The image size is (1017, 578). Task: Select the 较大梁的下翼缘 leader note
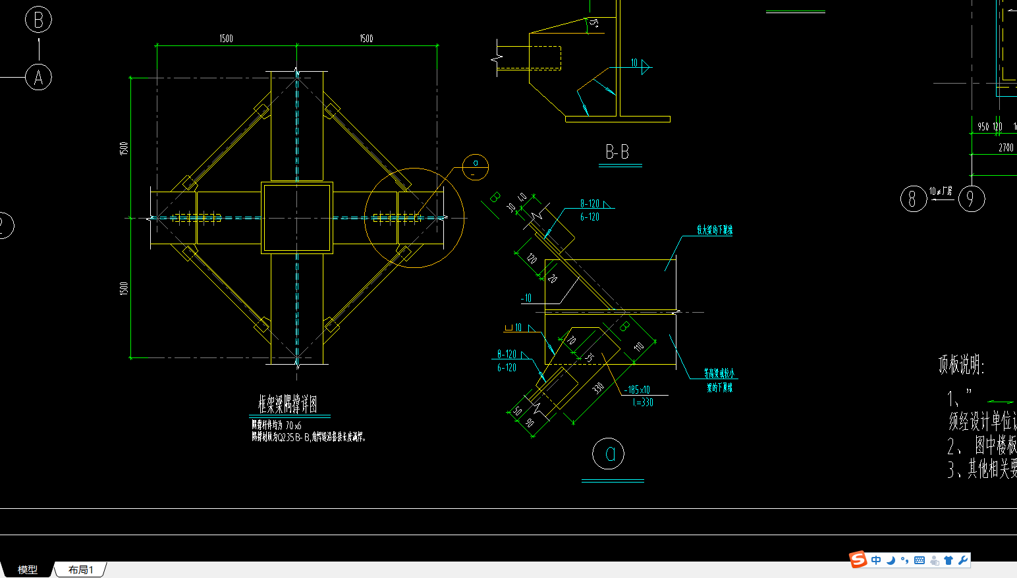point(715,230)
